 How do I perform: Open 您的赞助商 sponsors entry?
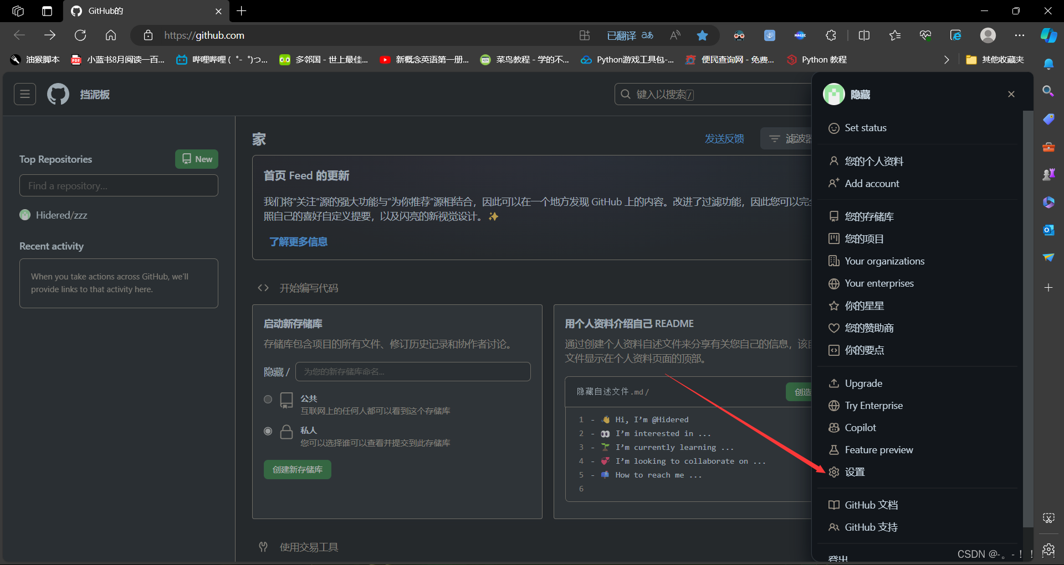[x=918, y=328]
